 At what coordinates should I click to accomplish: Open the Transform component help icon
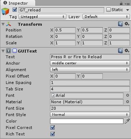[x=120, y=24]
